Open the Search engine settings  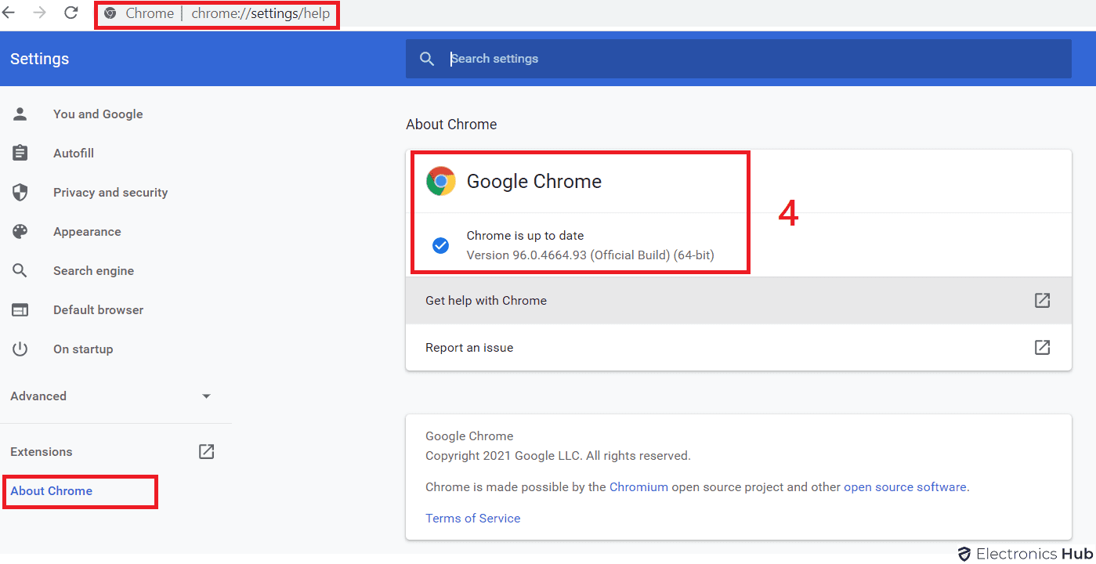click(x=93, y=271)
